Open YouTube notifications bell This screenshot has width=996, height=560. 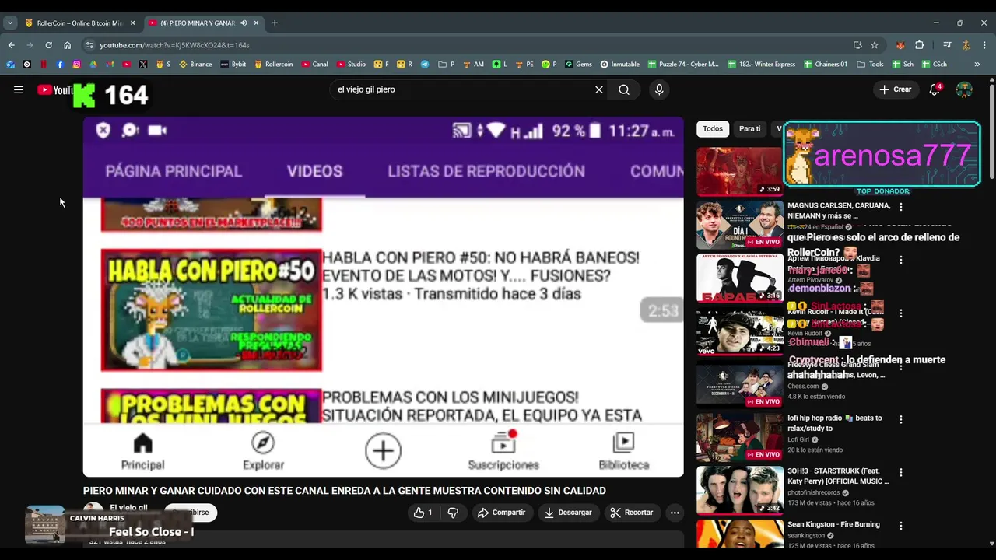click(x=935, y=89)
